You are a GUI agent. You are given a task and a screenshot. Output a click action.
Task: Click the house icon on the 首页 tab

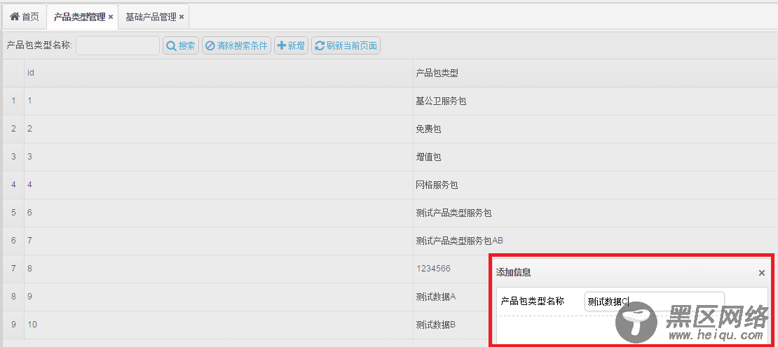(15, 16)
